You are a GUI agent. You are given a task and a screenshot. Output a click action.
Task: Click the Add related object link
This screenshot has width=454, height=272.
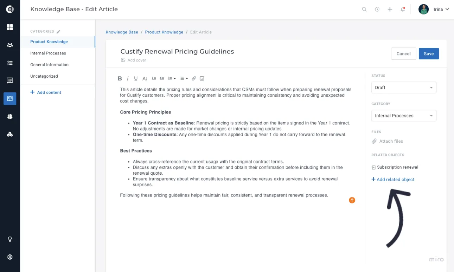(x=393, y=180)
